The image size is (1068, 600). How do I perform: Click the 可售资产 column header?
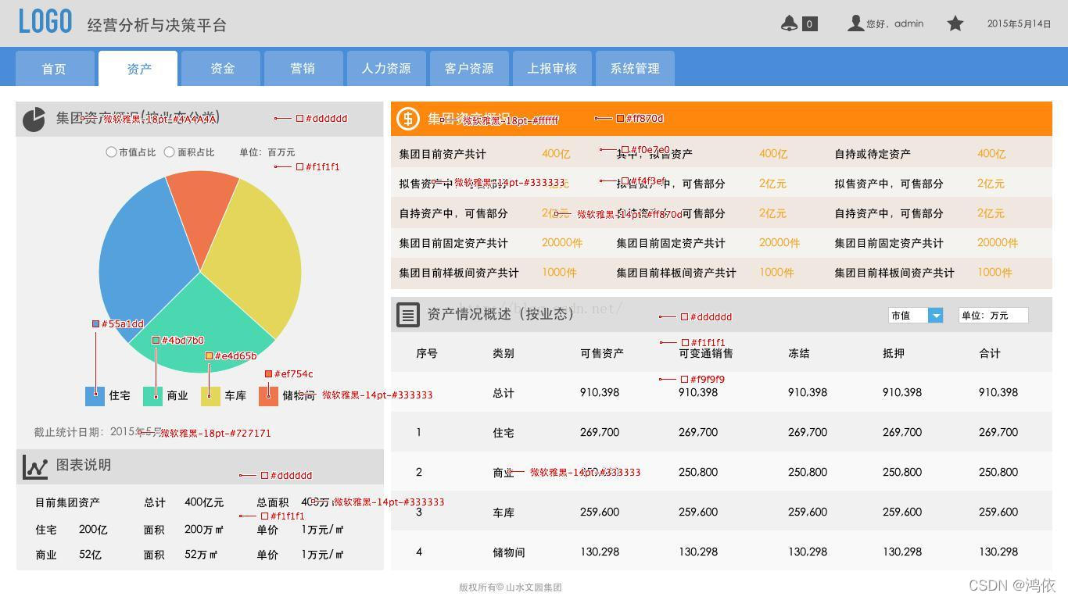[x=602, y=354]
